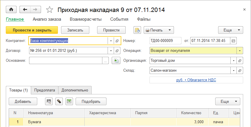The image size is (251, 127).
Task: Select the Бумага row in the table
Action: (55, 122)
